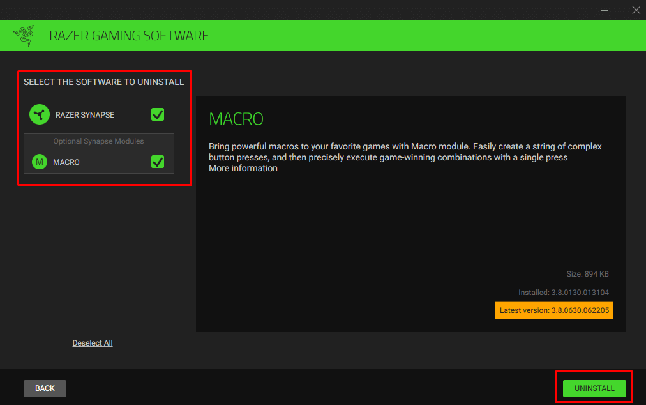Click the Deselect All link
Screen dimensions: 646x405
(x=93, y=343)
